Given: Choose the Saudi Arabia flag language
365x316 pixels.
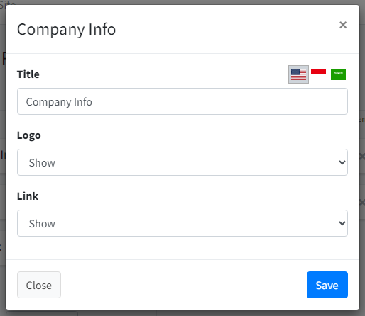Looking at the screenshot, I should (x=338, y=74).
